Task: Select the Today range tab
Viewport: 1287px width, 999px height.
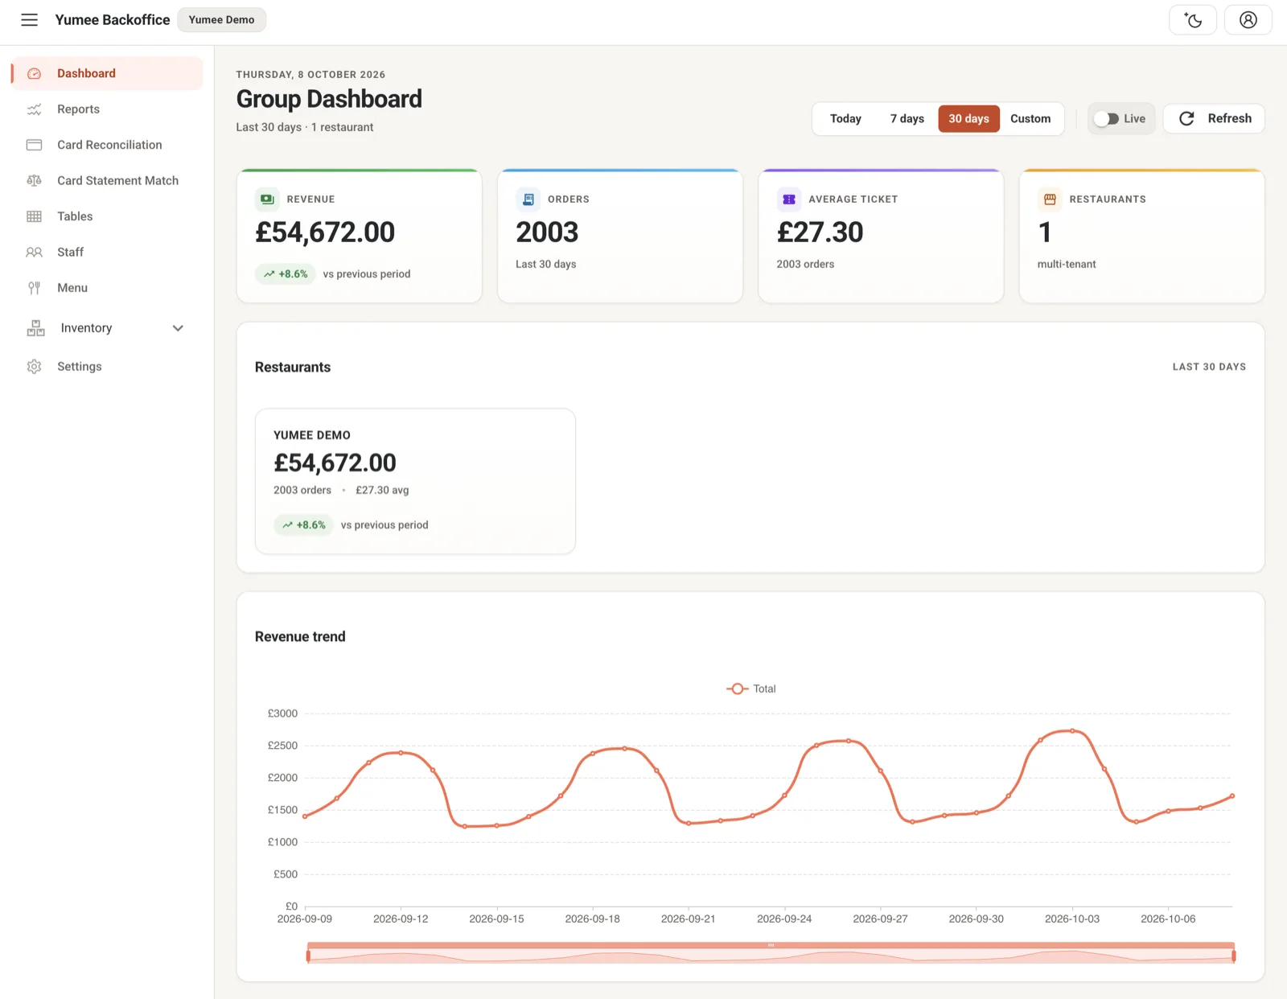Action: click(x=845, y=119)
